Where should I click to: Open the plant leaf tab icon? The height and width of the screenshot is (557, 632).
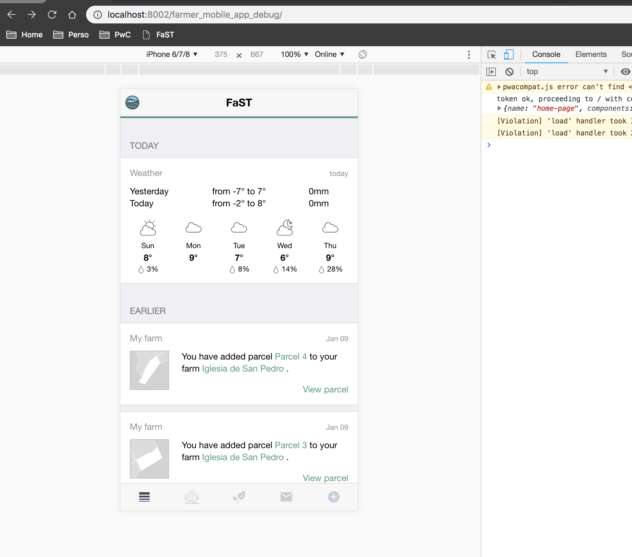pyautogui.click(x=239, y=497)
